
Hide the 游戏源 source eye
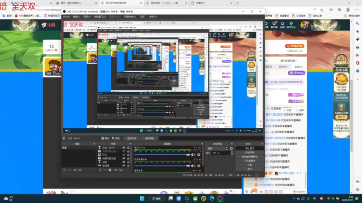click(x=124, y=166)
